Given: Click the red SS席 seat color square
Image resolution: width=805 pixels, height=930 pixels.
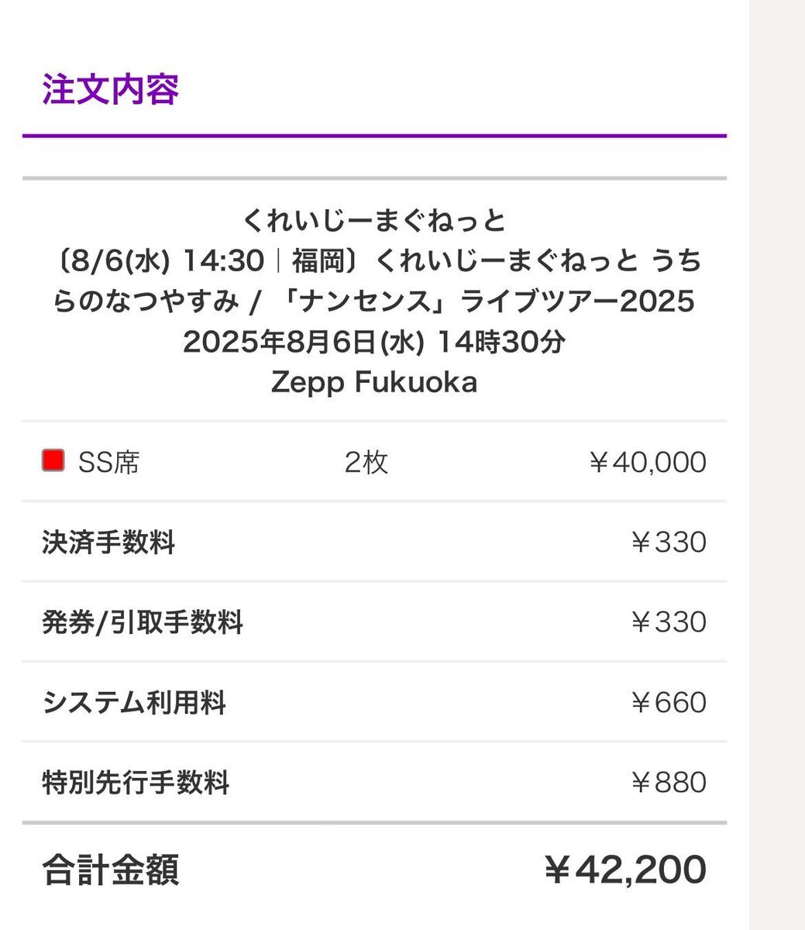Looking at the screenshot, I should pos(53,461).
